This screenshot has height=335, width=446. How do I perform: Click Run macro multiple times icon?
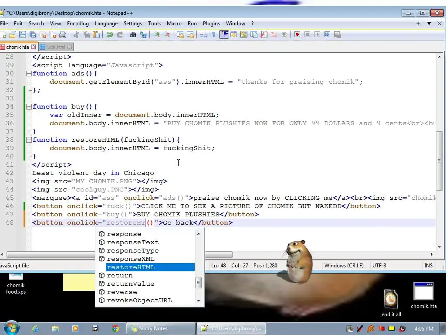click(x=328, y=35)
